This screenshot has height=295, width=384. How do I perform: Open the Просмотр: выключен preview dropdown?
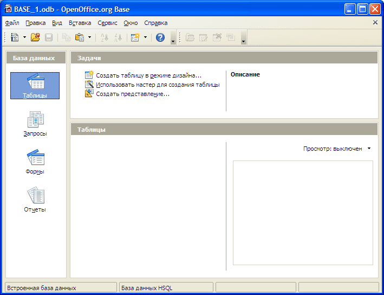[337, 148]
